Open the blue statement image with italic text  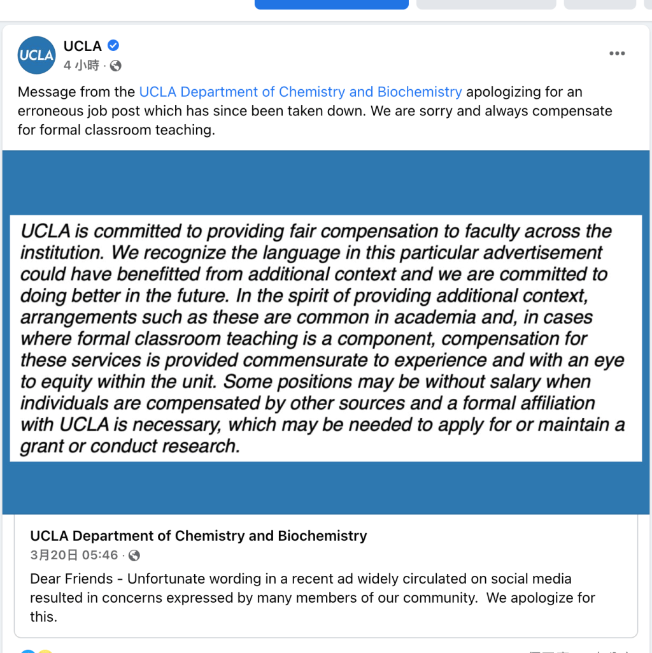point(326,333)
